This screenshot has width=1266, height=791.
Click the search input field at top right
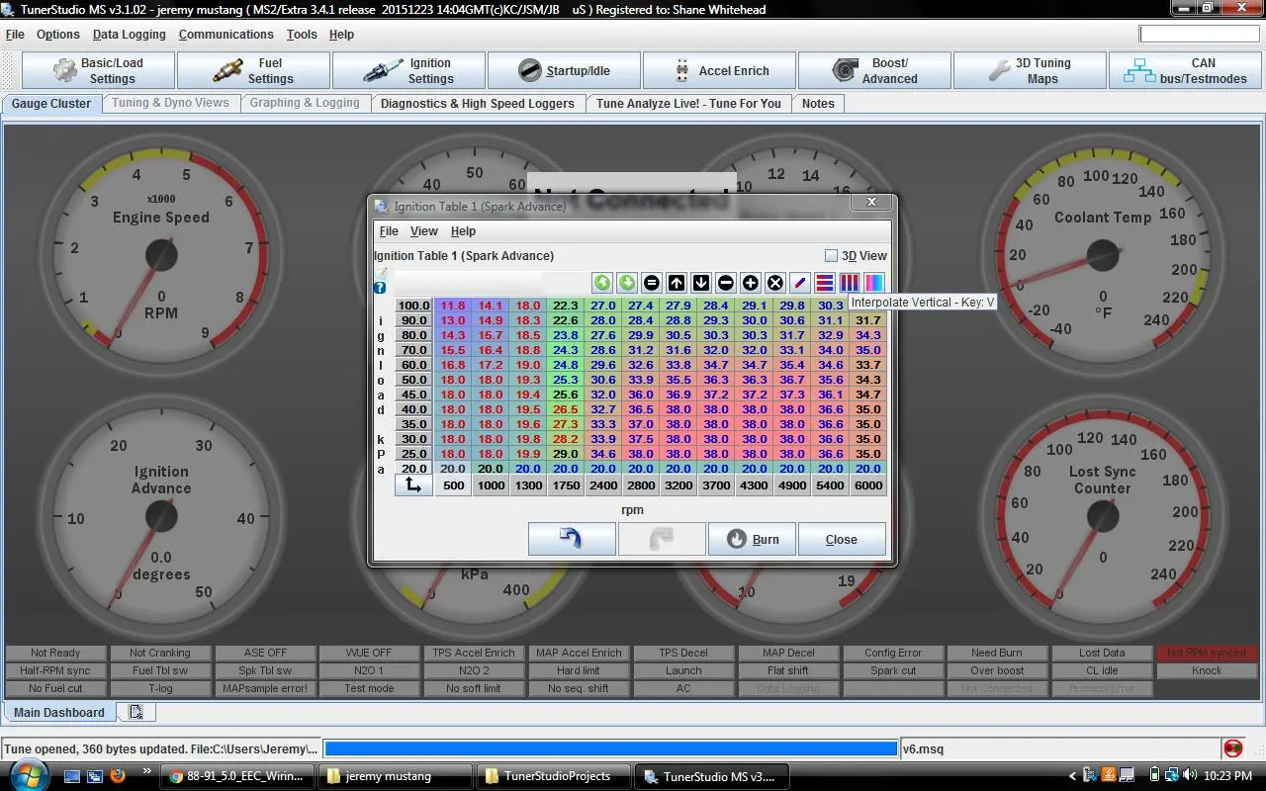[1200, 34]
